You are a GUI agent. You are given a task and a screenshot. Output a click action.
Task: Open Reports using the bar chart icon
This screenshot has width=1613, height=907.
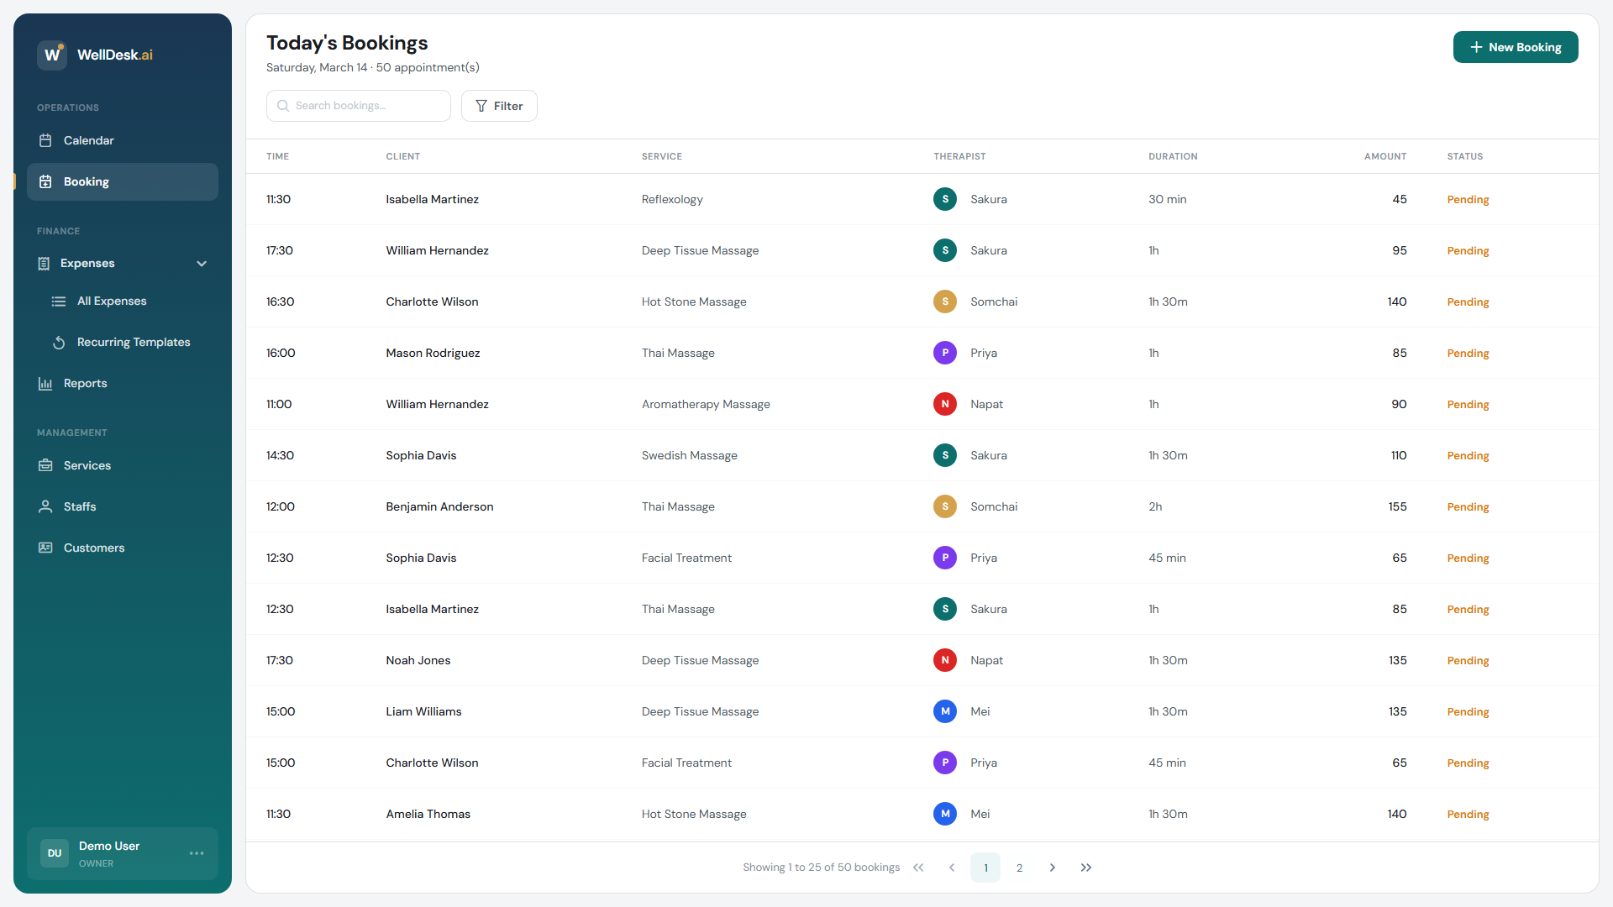pyautogui.click(x=46, y=383)
